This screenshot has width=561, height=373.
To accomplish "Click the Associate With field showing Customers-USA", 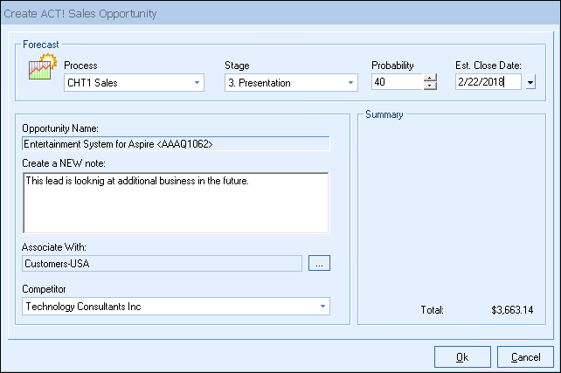I will (161, 263).
